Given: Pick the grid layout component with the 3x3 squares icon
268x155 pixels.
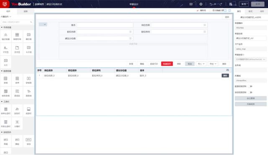Looking at the screenshot, I should [17, 36].
